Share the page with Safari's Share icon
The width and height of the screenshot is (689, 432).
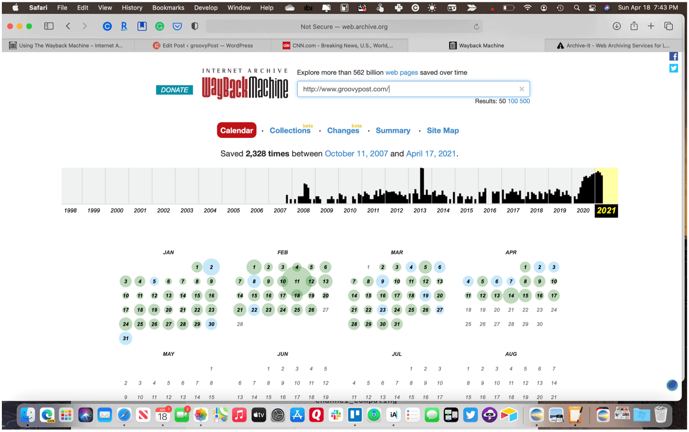[634, 27]
